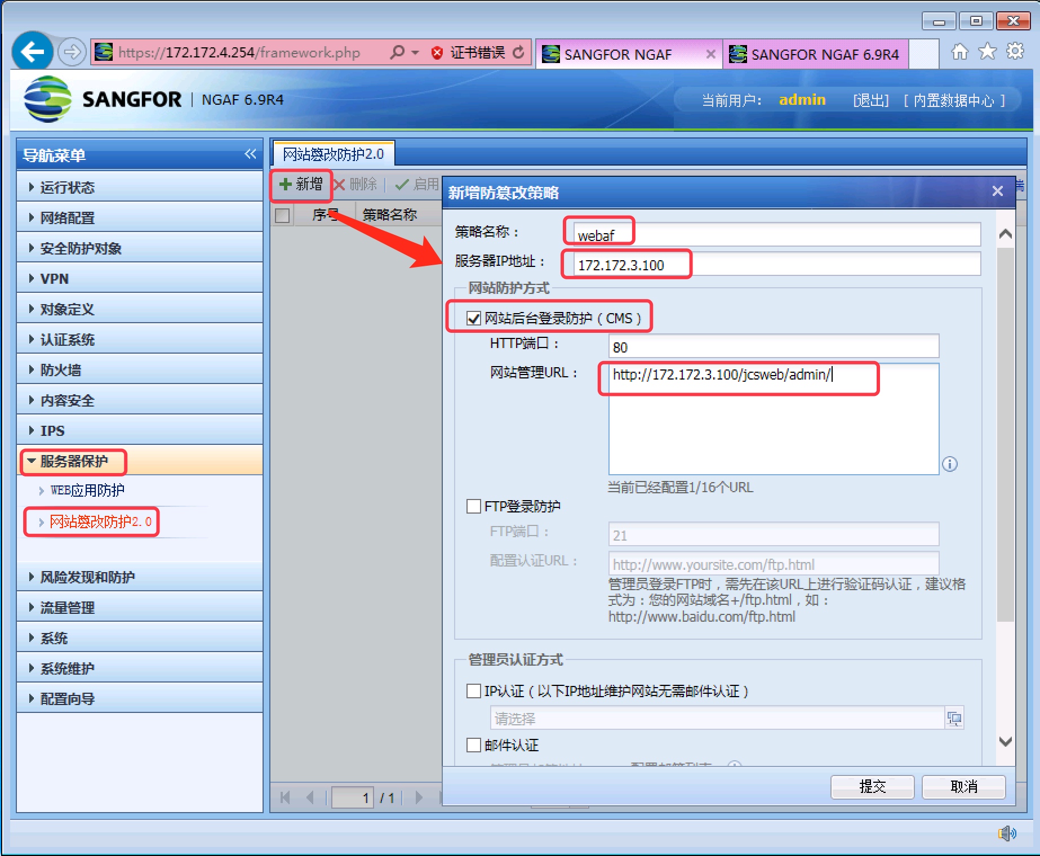Expand the 系统维护 menu
This screenshot has height=856, width=1040.
click(140, 668)
